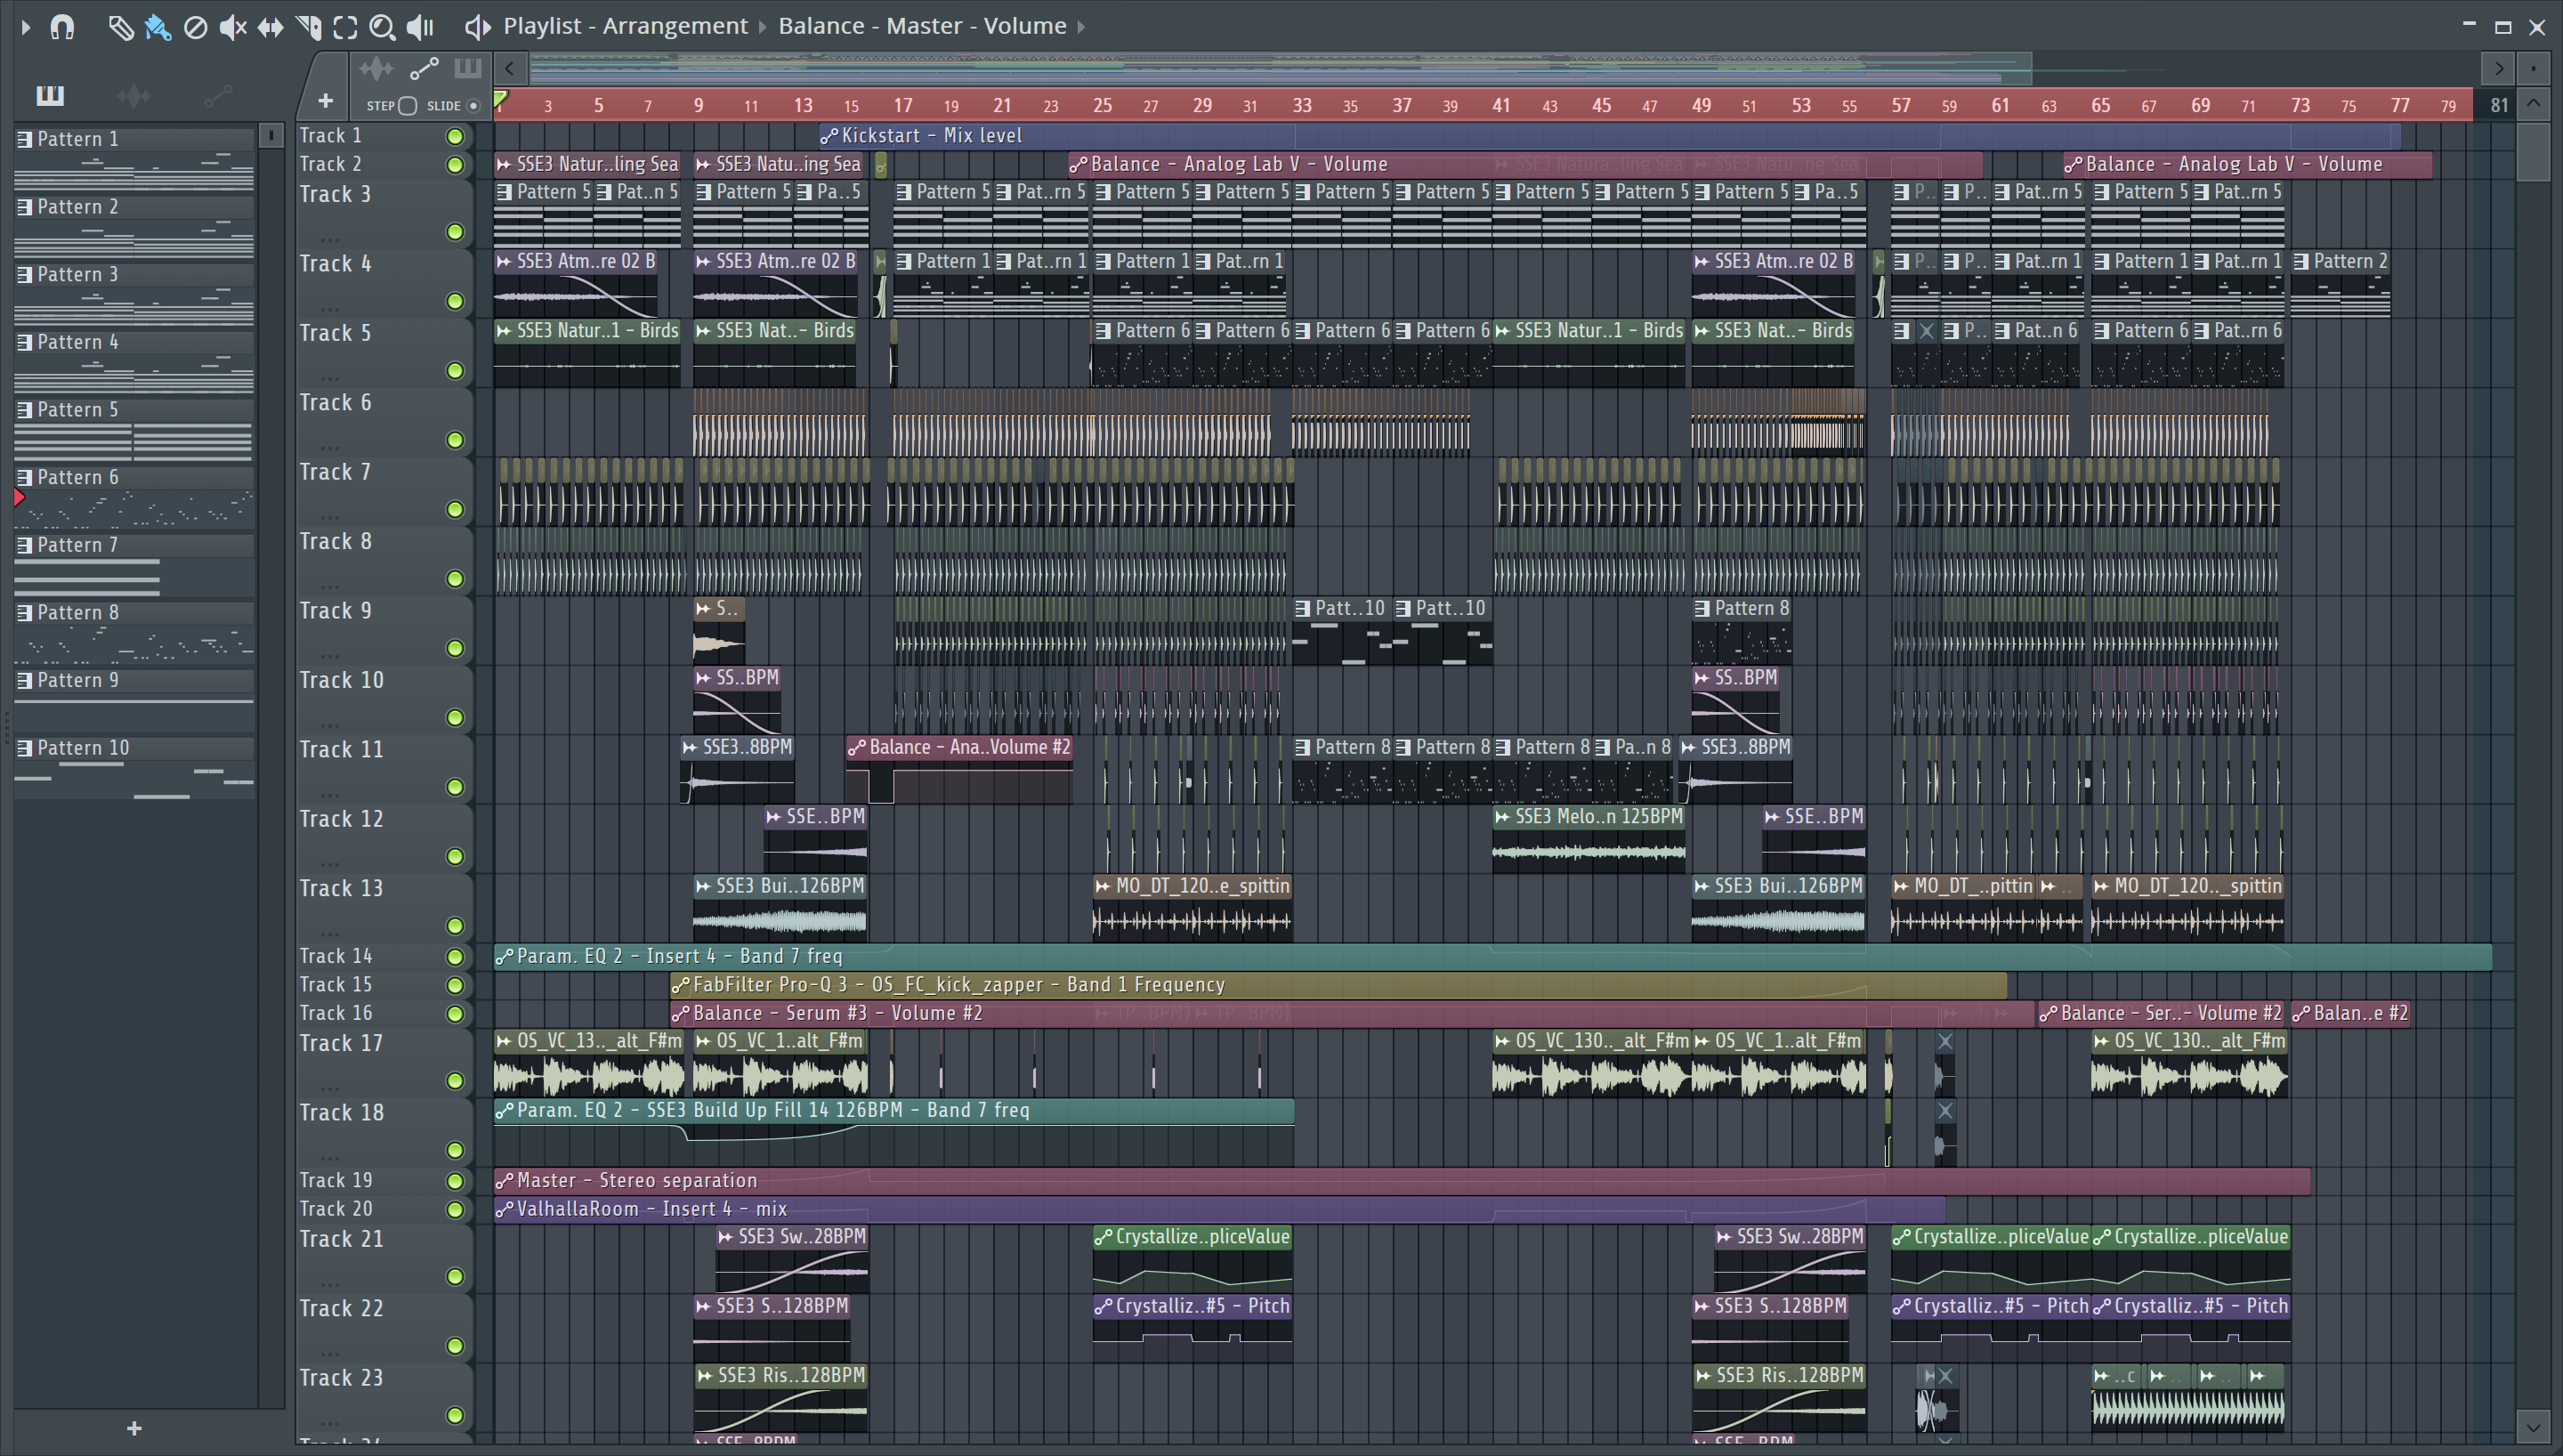Viewport: 2563px width, 1456px height.
Task: Mute Track 1 with its green light
Action: 455,136
